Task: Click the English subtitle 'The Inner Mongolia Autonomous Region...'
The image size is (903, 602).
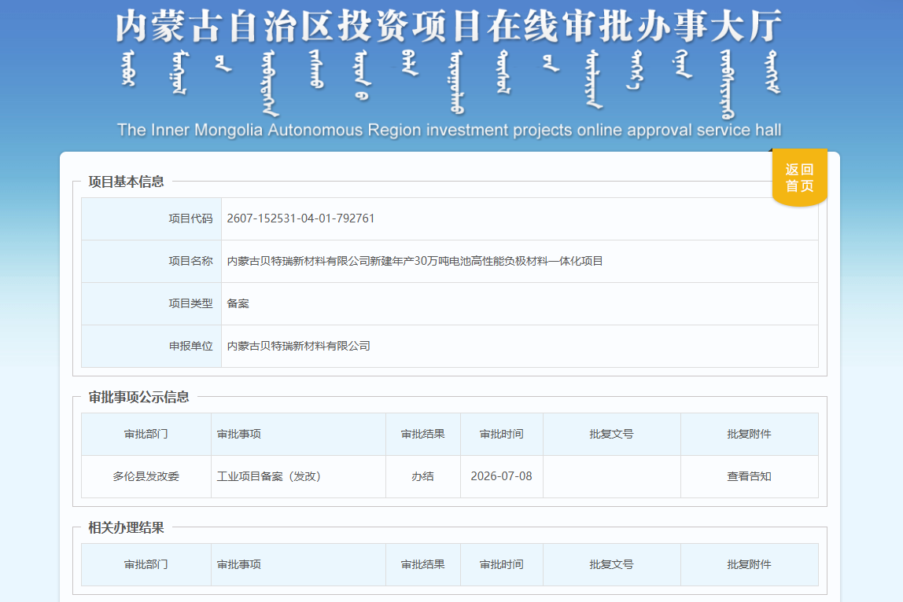Action: point(449,130)
